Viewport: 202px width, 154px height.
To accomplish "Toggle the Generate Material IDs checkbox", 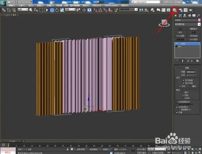I will (x=177, y=107).
